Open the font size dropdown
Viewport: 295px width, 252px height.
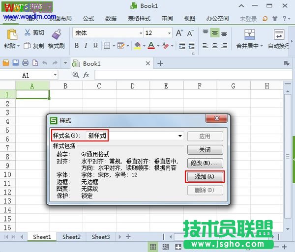coord(169,33)
